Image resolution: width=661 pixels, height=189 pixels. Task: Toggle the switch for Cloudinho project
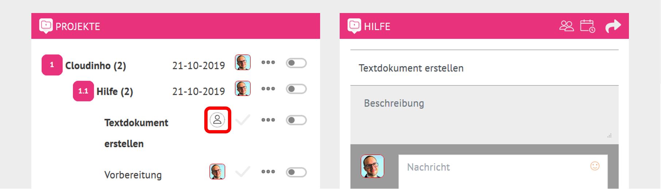(x=296, y=63)
